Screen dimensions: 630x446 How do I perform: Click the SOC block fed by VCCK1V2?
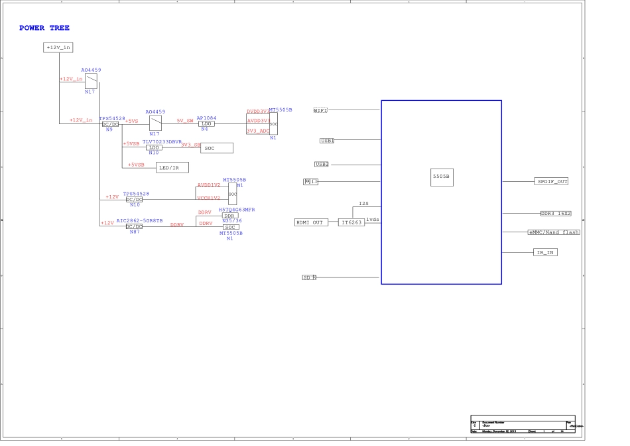click(x=233, y=194)
